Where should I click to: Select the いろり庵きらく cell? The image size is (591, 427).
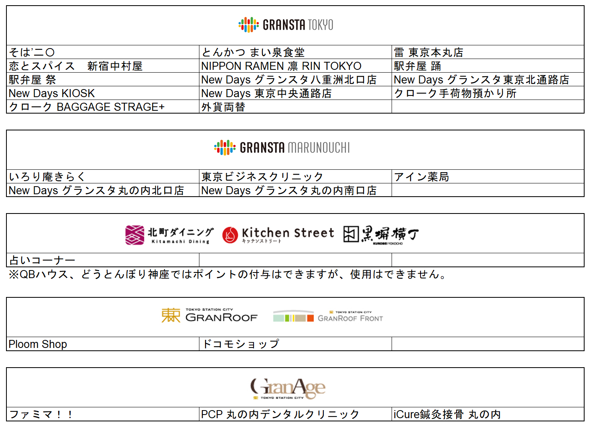tap(103, 177)
